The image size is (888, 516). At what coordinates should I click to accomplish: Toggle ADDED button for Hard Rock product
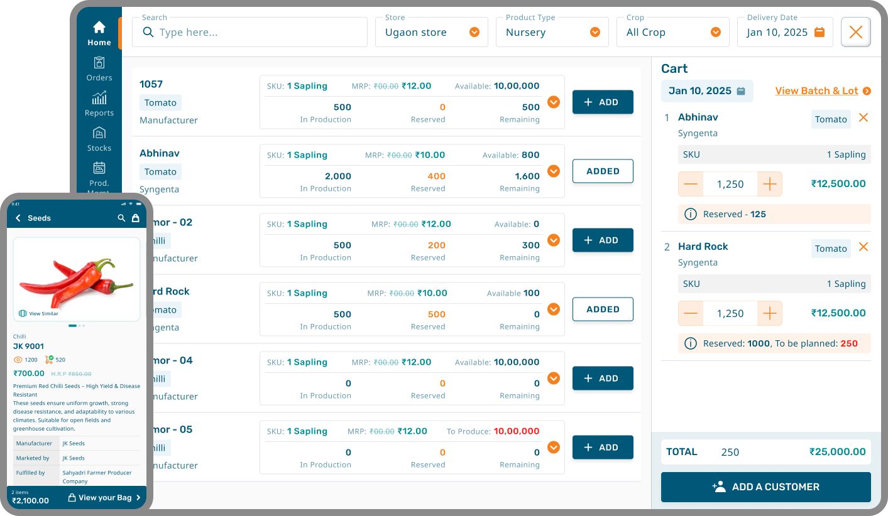602,309
